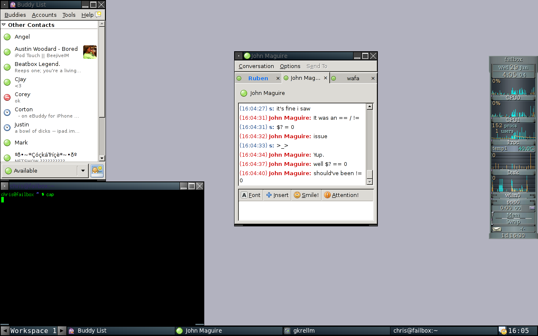Image resolution: width=538 pixels, height=336 pixels.
Task: Open the Font formatting button
Action: click(251, 195)
